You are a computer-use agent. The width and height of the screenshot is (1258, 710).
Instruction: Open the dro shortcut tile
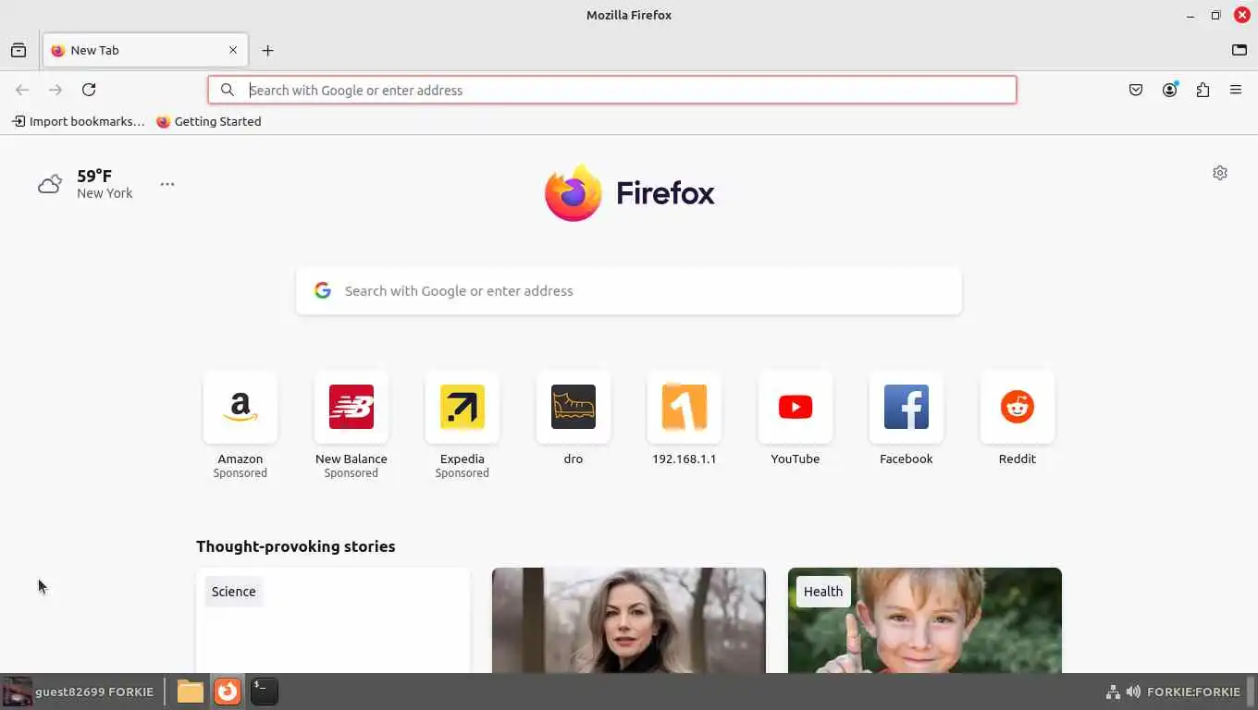(x=573, y=419)
